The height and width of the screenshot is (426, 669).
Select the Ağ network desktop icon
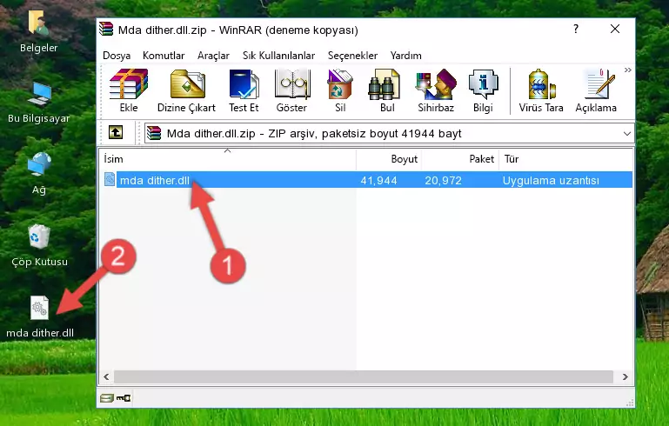(39, 174)
